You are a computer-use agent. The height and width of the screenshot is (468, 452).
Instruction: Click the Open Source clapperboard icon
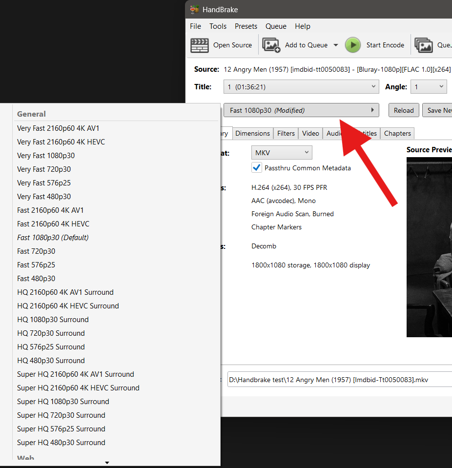[x=200, y=45]
